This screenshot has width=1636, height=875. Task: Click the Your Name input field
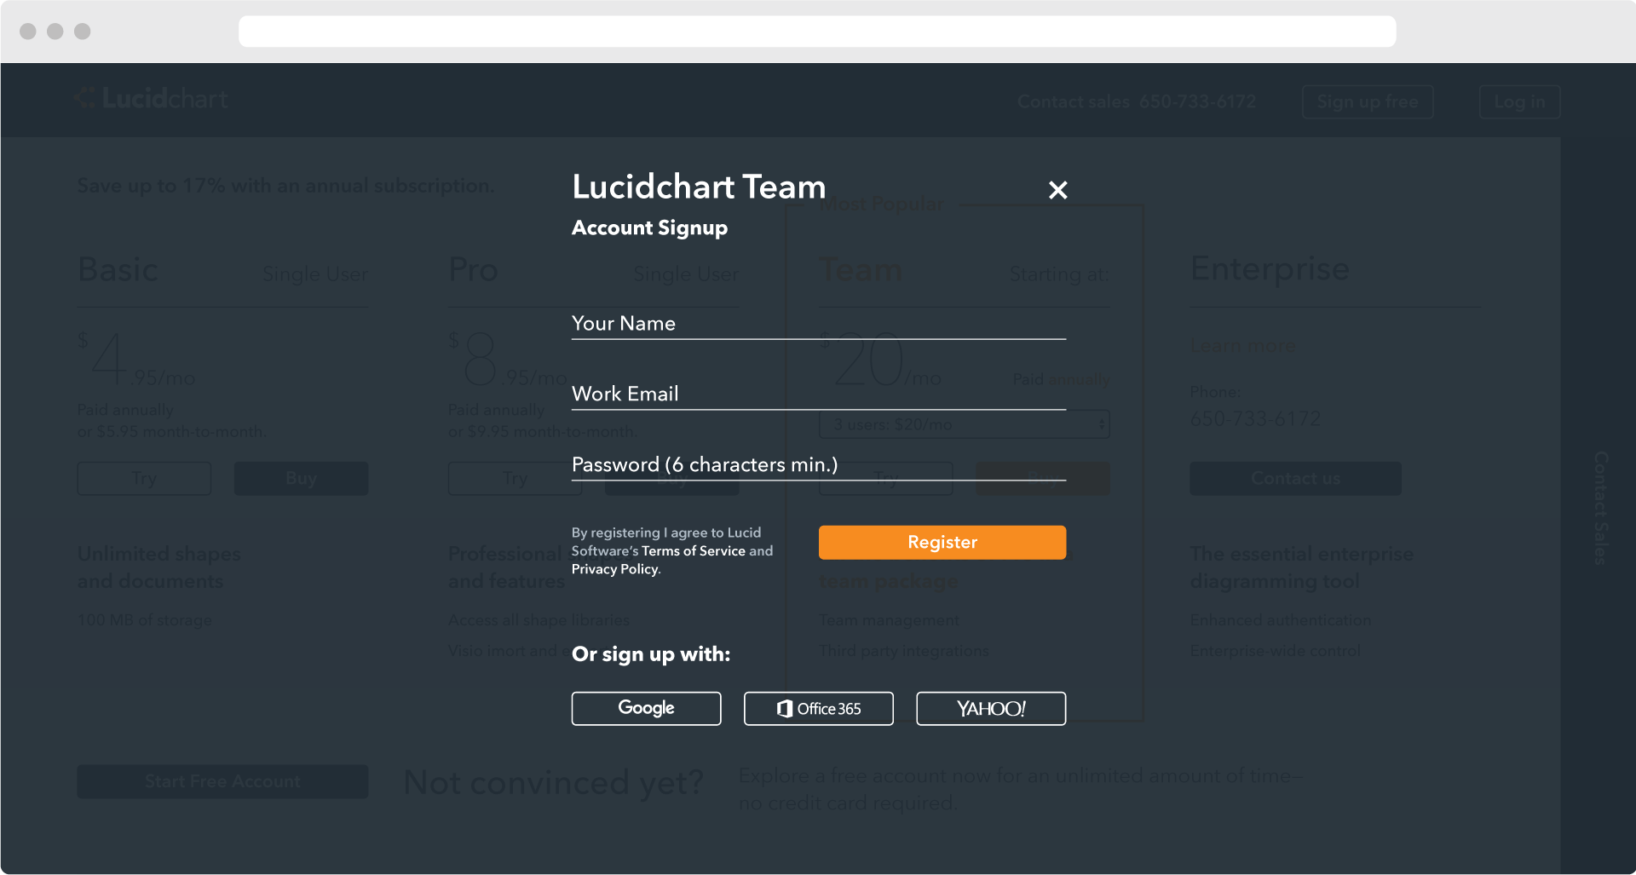pos(818,324)
